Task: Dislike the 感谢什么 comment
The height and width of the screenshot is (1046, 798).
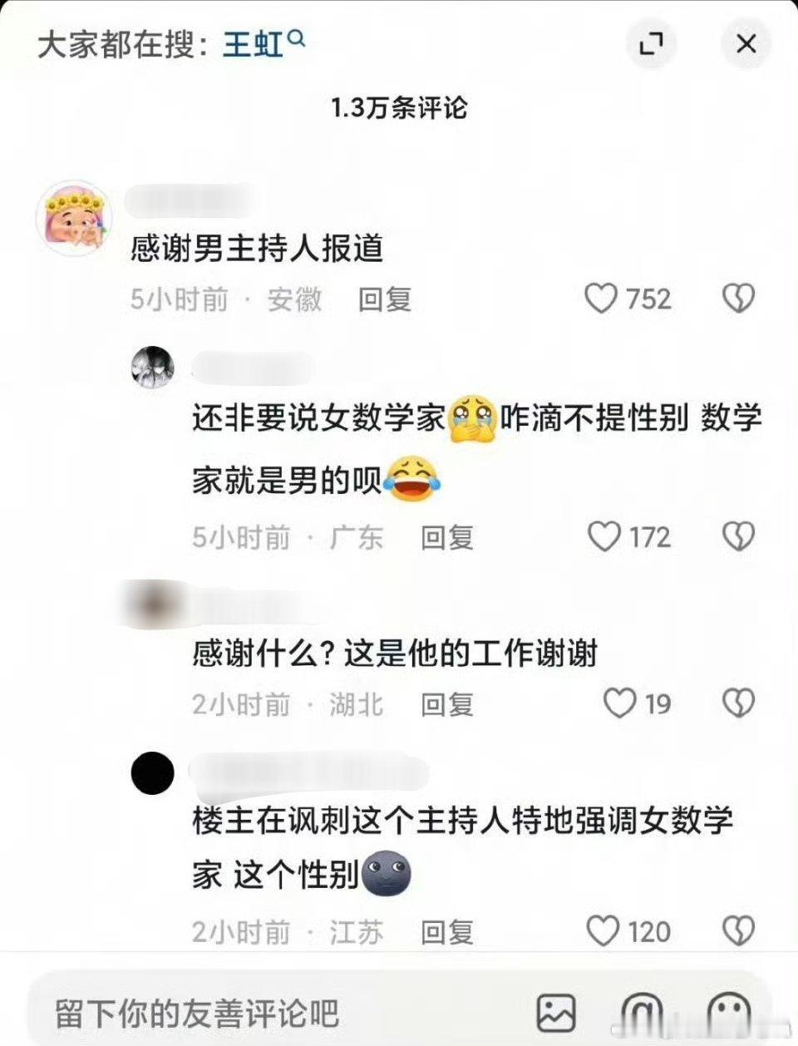Action: tap(738, 703)
